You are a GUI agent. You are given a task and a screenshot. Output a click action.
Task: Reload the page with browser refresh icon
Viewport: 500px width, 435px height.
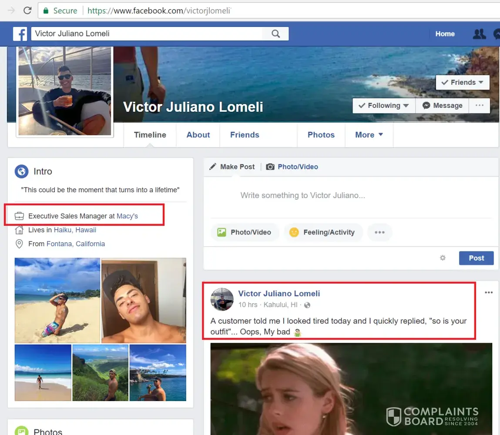[27, 10]
